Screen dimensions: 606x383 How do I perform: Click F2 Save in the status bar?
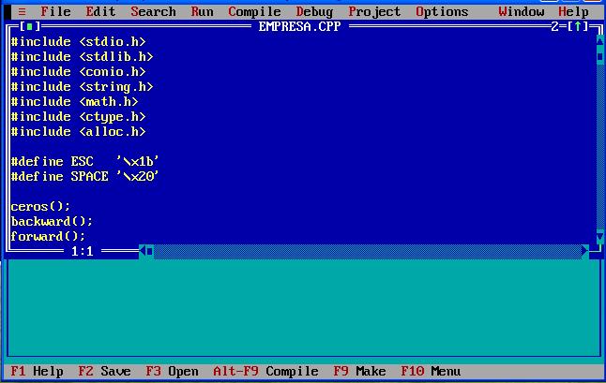point(104,372)
